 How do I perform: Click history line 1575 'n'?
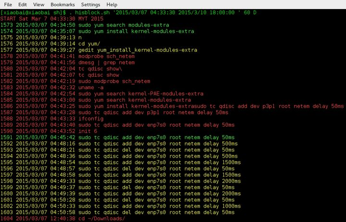coord(41,37)
